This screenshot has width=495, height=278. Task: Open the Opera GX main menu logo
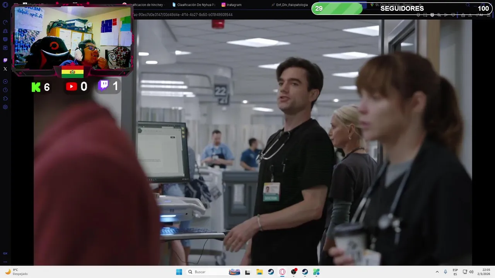coord(5,5)
